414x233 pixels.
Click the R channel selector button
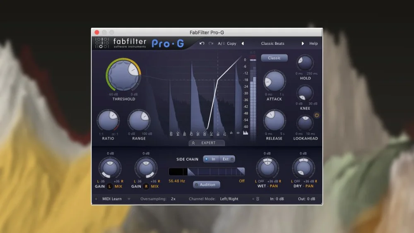pyautogui.click(x=146, y=187)
